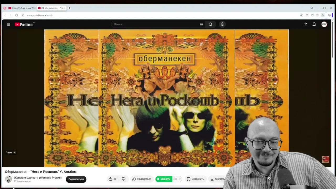336x189 pixels.
Task: Click the video title Оберманекен - Нега и Роскошь
Action: pos(41,172)
